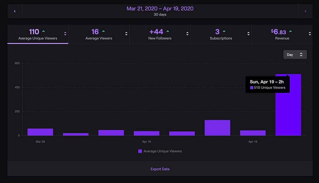Viewport: 319px width, 183px height.
Task: Open the Mar 21 – Apr 19 date picker
Action: 160,11
